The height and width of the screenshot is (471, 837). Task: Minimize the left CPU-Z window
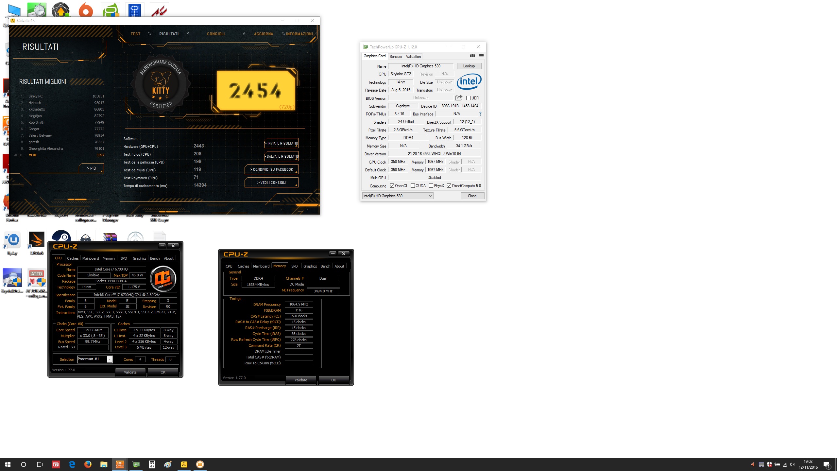162,246
